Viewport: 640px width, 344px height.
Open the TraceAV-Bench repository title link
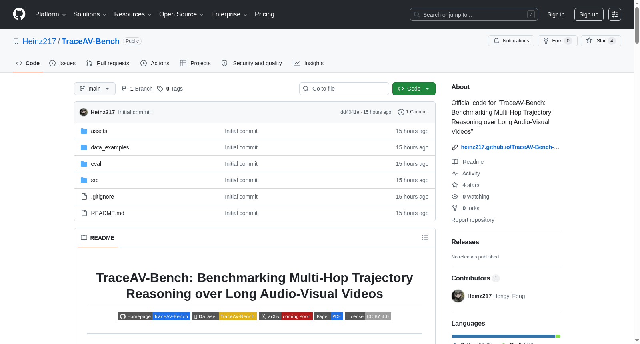point(90,41)
